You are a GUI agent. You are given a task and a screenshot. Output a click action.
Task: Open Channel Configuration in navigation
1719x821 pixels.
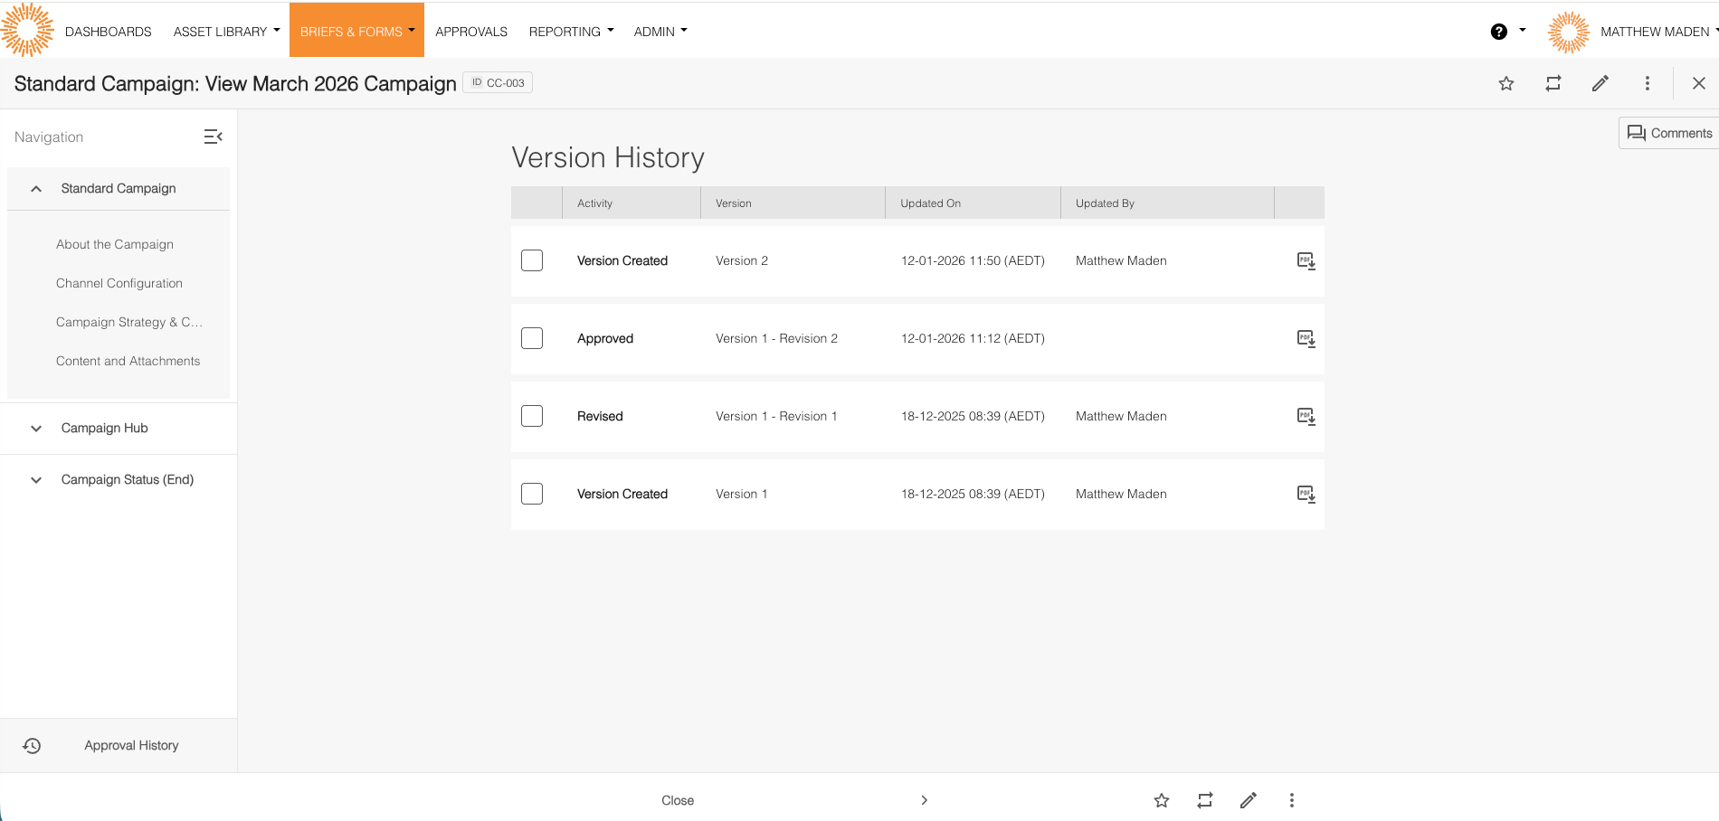[x=119, y=283]
